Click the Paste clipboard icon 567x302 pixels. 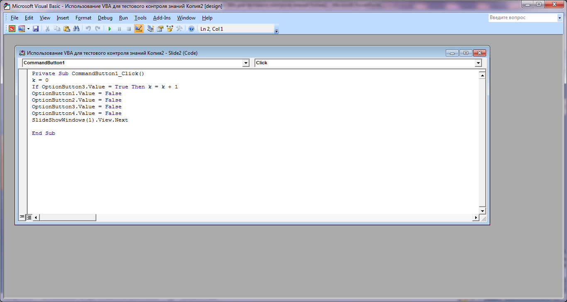(67, 29)
